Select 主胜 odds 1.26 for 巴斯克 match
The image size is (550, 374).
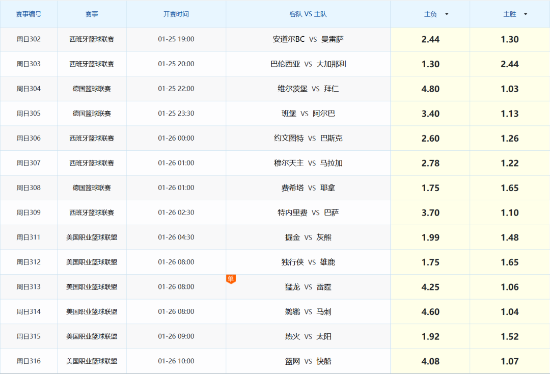[x=510, y=138]
